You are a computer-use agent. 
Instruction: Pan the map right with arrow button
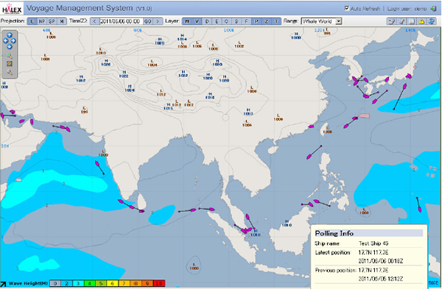(13, 40)
